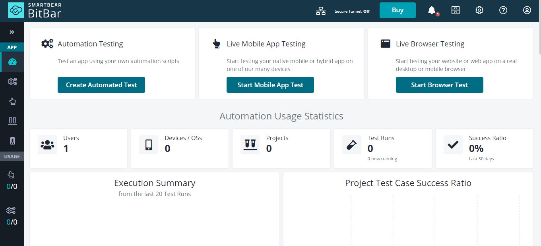Expand the sidebar with double-chevron

tap(12, 32)
